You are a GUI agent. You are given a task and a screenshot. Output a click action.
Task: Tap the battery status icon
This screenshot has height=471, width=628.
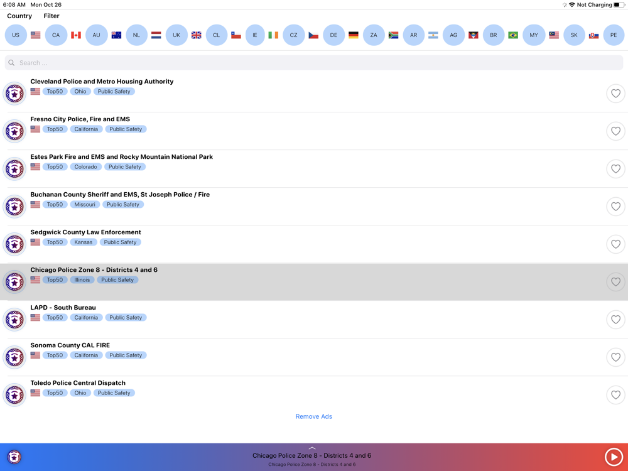pyautogui.click(x=619, y=5)
